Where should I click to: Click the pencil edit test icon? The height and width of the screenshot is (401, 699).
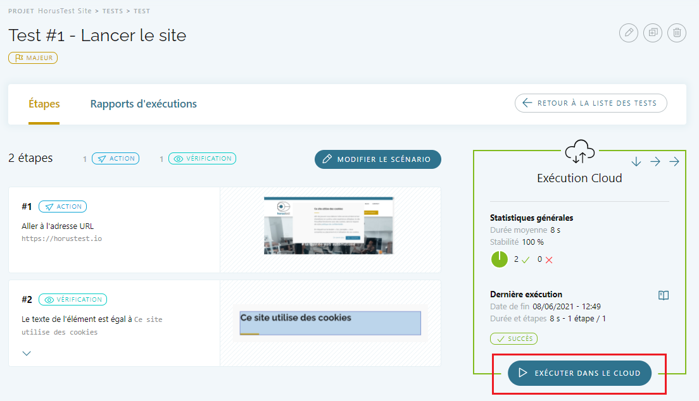[628, 33]
